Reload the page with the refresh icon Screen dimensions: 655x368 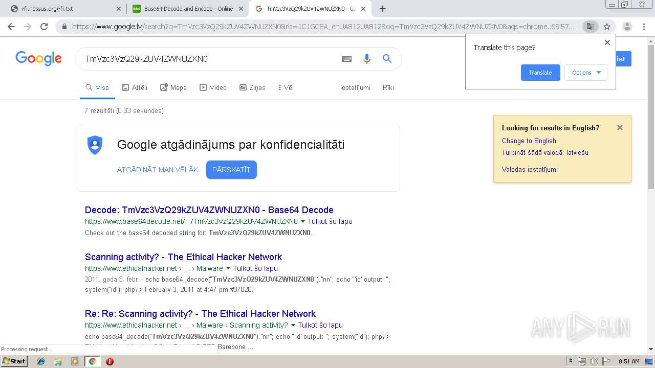coord(44,27)
